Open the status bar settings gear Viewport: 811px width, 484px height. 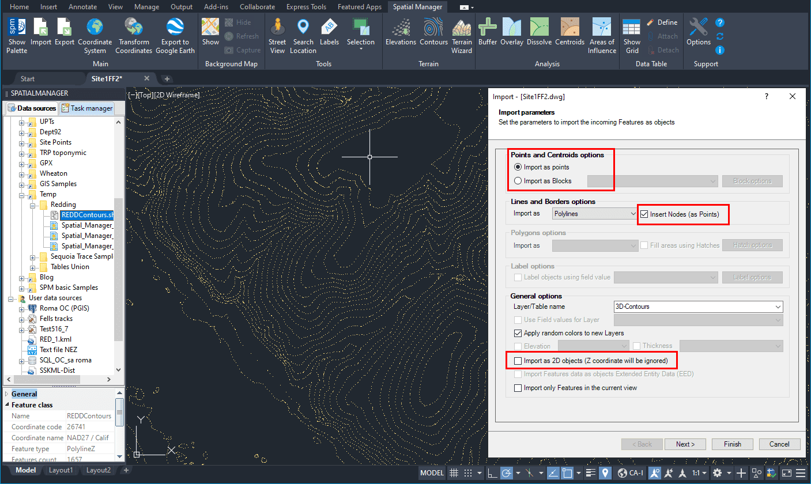click(x=717, y=473)
